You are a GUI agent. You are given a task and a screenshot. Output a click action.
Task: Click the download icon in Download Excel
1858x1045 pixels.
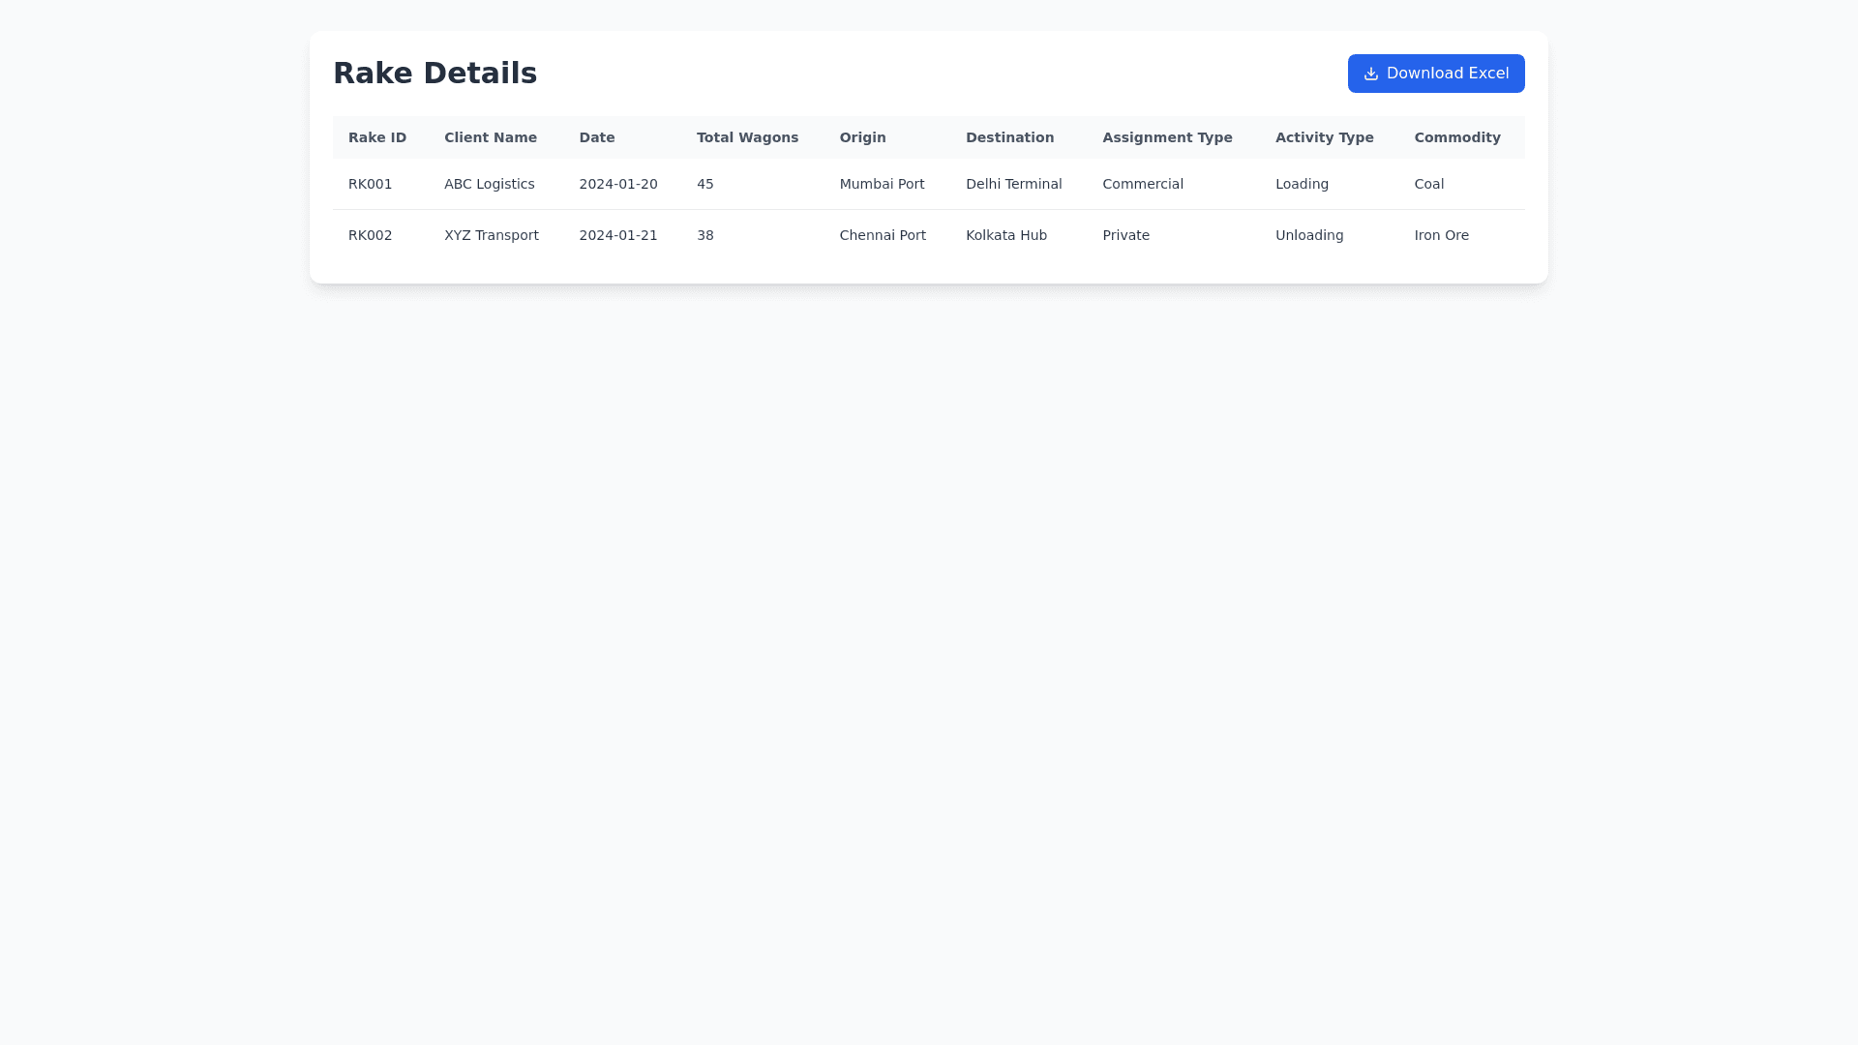coord(1370,74)
